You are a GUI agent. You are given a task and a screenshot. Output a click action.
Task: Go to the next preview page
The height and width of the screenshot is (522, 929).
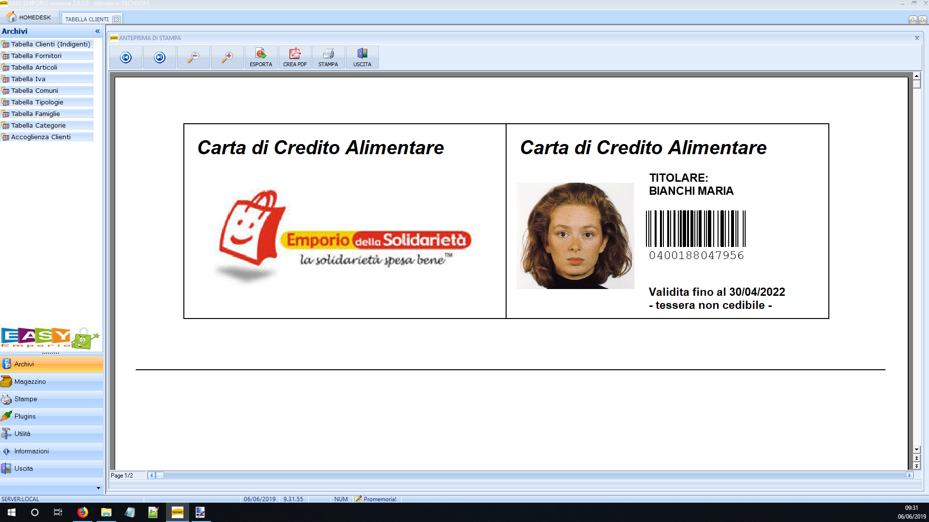(x=160, y=58)
